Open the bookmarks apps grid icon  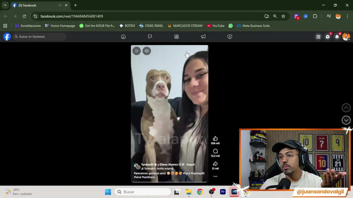pos(5,26)
